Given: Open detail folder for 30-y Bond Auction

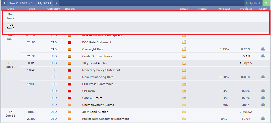Looking at the screenshot, I should (184, 112).
